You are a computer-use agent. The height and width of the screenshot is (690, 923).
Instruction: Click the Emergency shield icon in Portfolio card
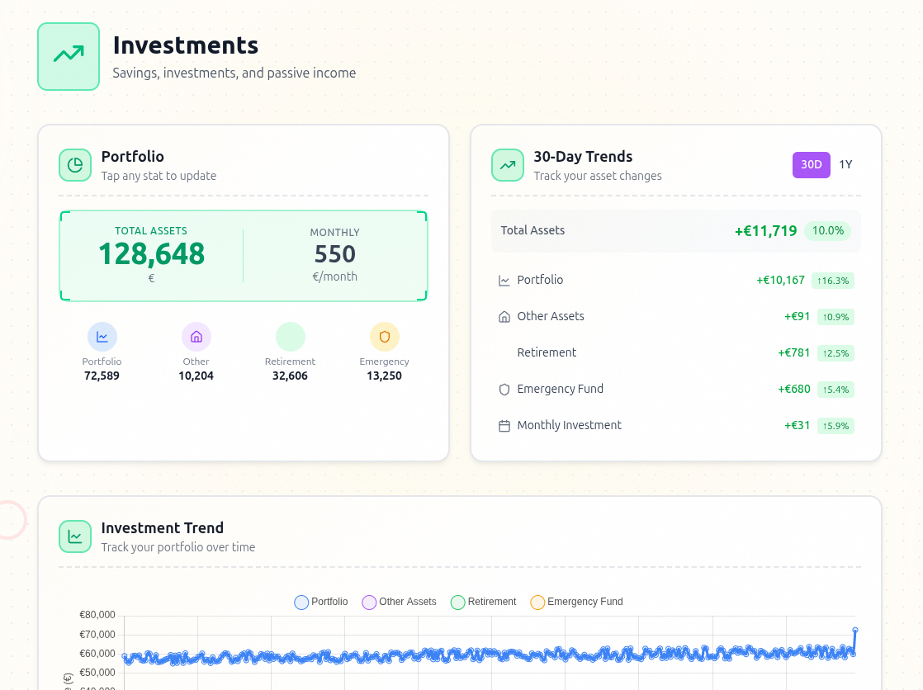[384, 336]
